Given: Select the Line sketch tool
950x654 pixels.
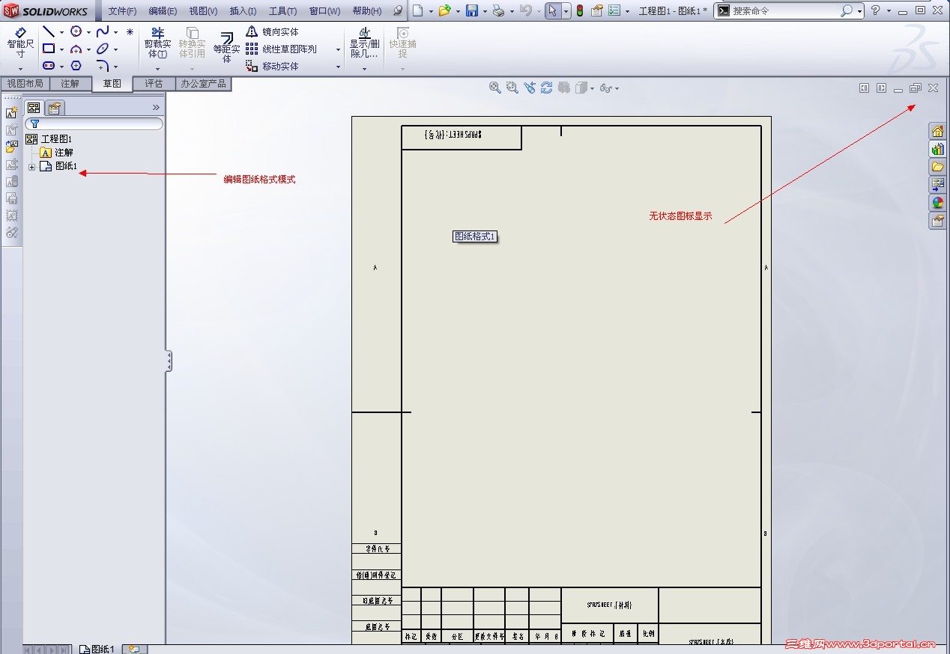Looking at the screenshot, I should 49,31.
